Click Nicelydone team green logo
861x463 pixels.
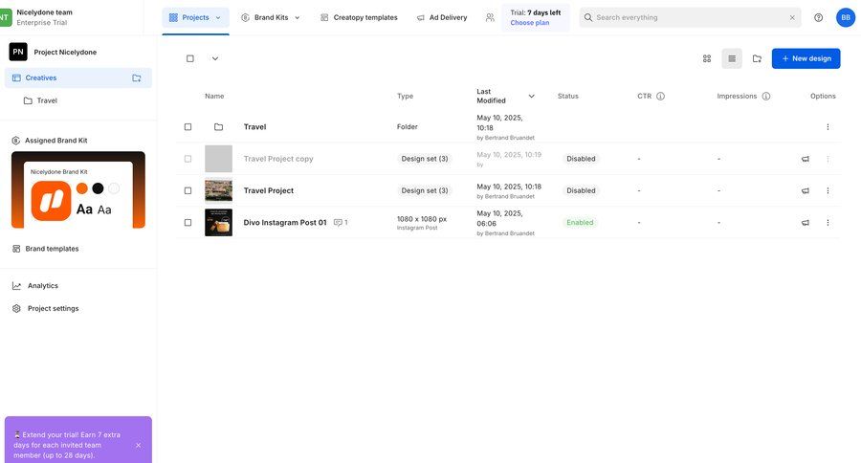pyautogui.click(x=5, y=17)
